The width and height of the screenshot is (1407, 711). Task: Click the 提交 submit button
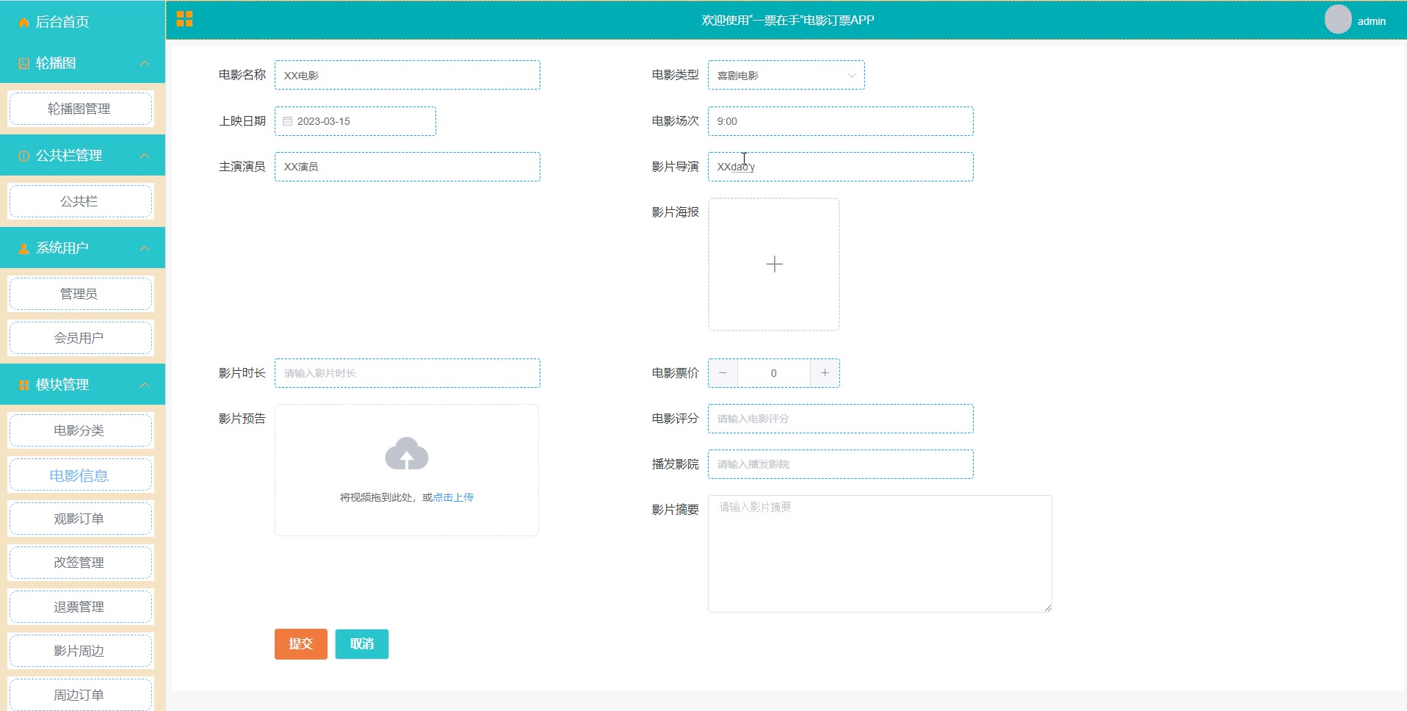301,644
